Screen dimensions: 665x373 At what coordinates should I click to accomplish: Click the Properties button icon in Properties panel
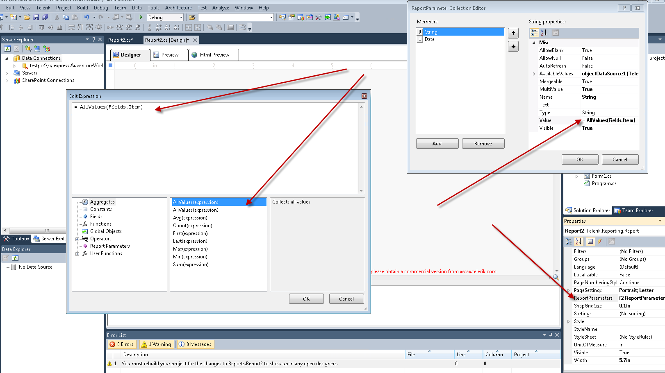pyautogui.click(x=590, y=242)
